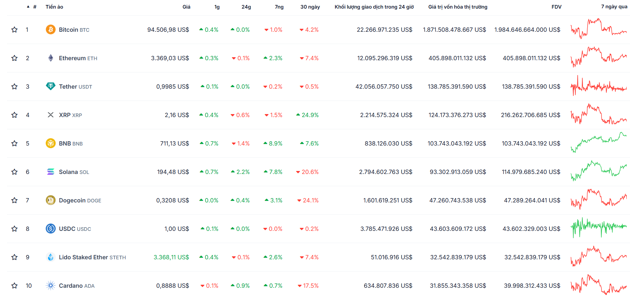Viewport: 630px width, 296px height.
Task: Toggle favorite star for Tether
Action: pyautogui.click(x=14, y=87)
